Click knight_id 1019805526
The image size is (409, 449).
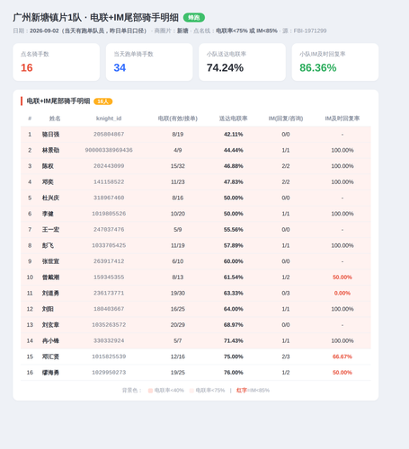[x=109, y=214]
